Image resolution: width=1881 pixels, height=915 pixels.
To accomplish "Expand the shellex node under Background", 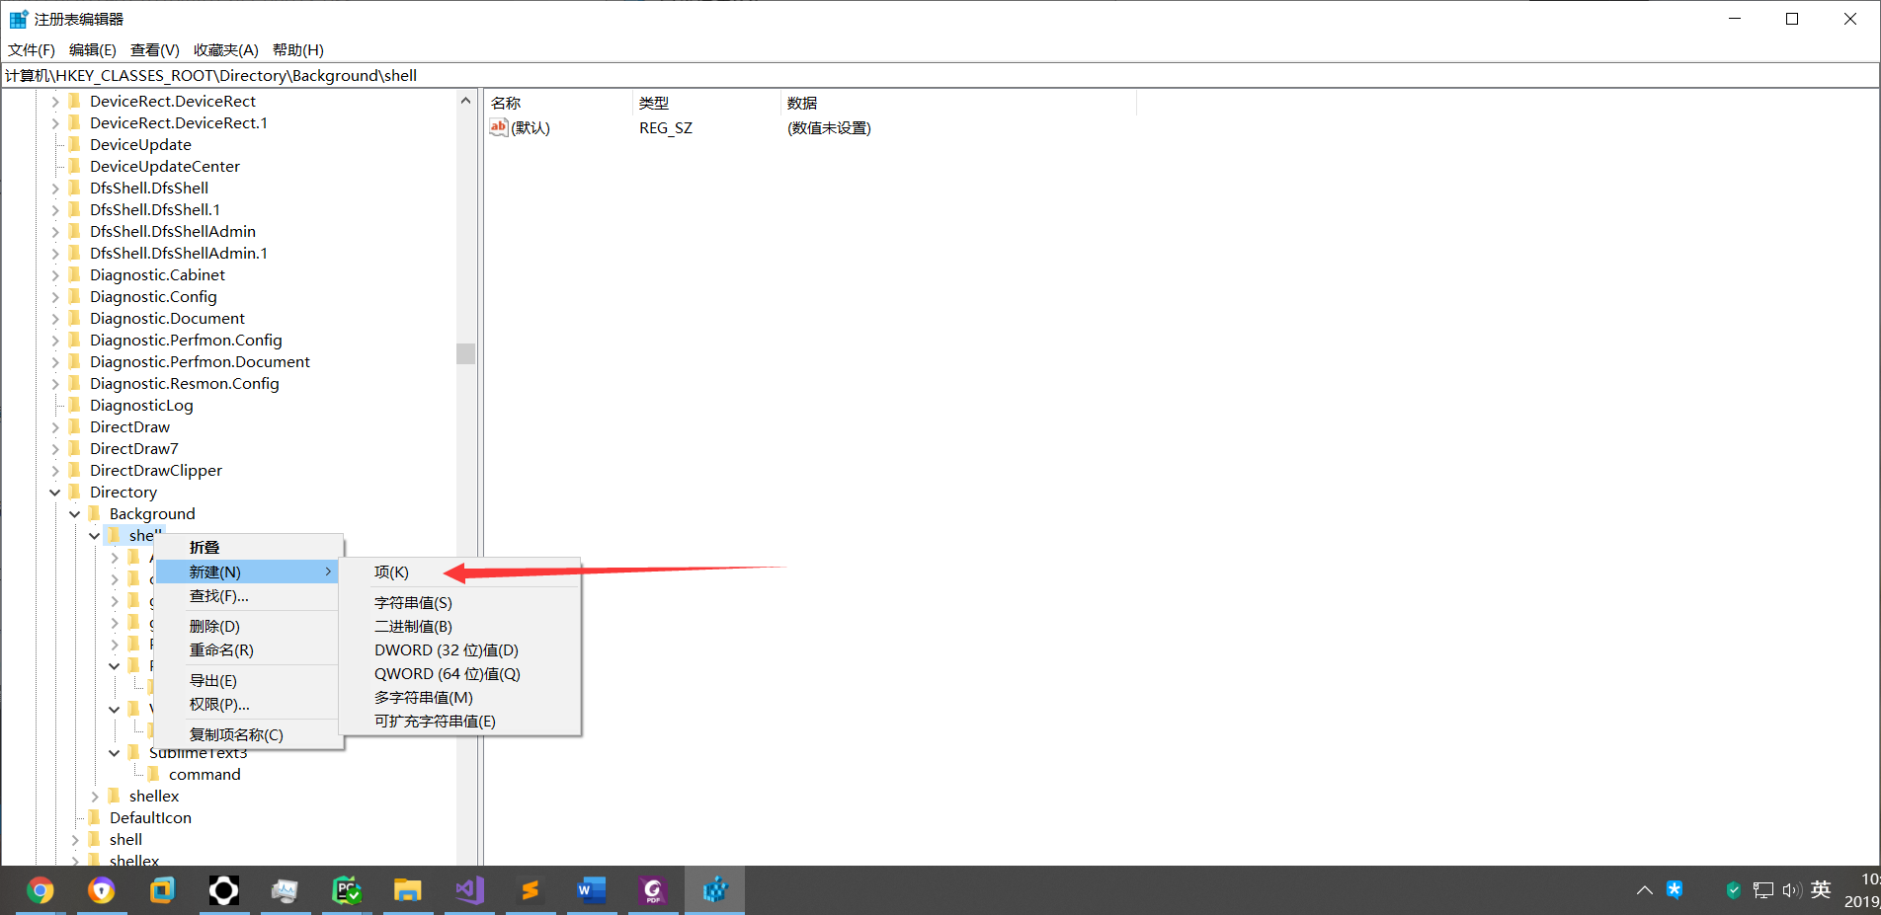I will (x=95, y=796).
